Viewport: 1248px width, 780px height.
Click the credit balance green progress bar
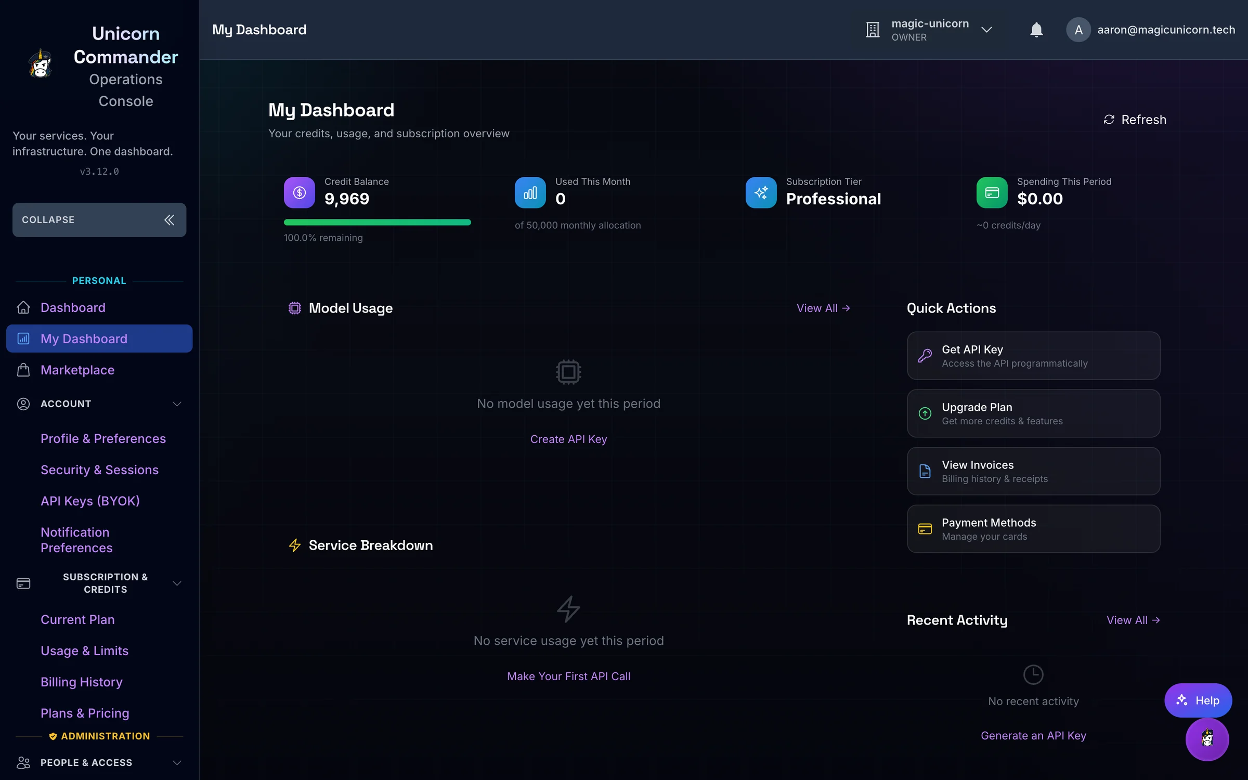click(378, 223)
